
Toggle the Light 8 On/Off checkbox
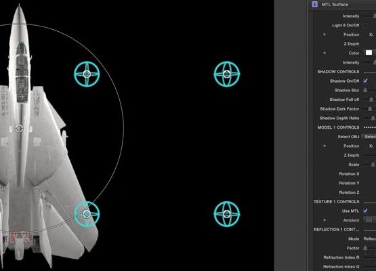coord(365,26)
